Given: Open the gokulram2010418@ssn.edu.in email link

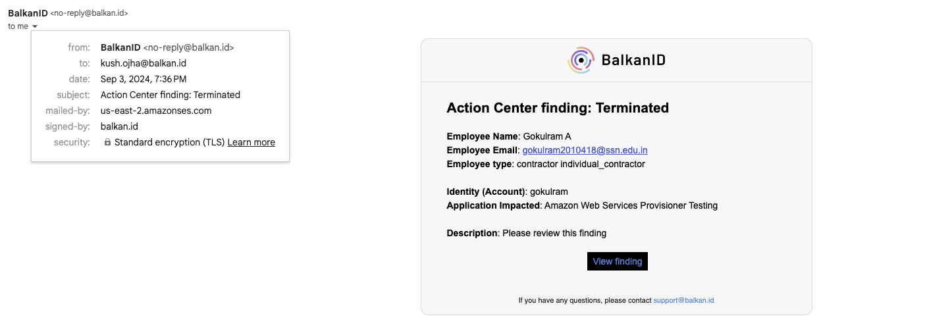Looking at the screenshot, I should coord(585,150).
